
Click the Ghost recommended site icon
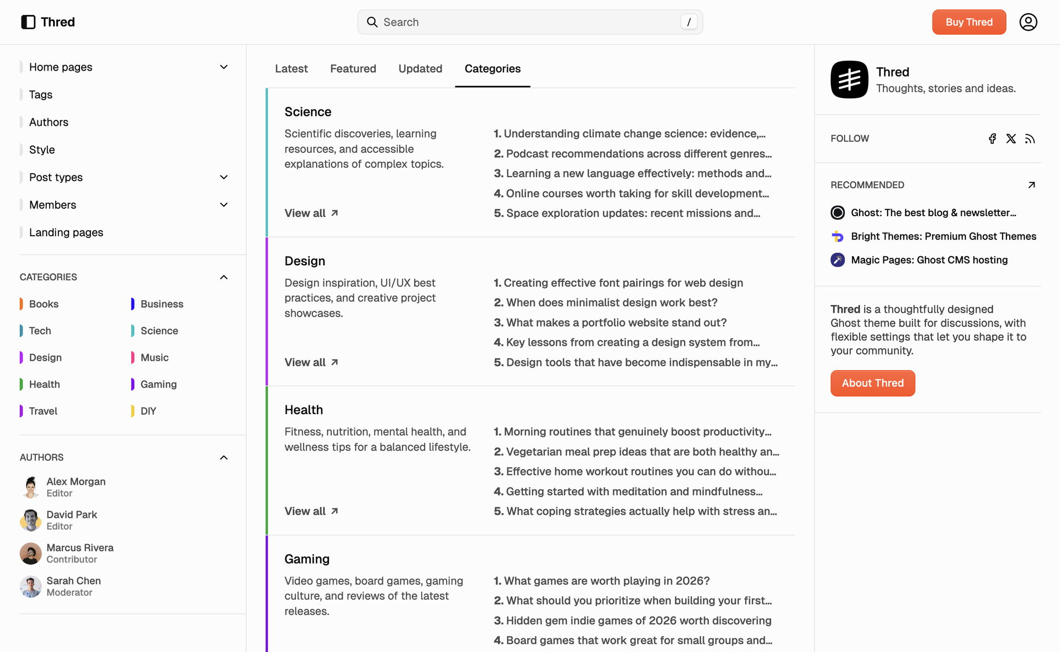click(838, 212)
